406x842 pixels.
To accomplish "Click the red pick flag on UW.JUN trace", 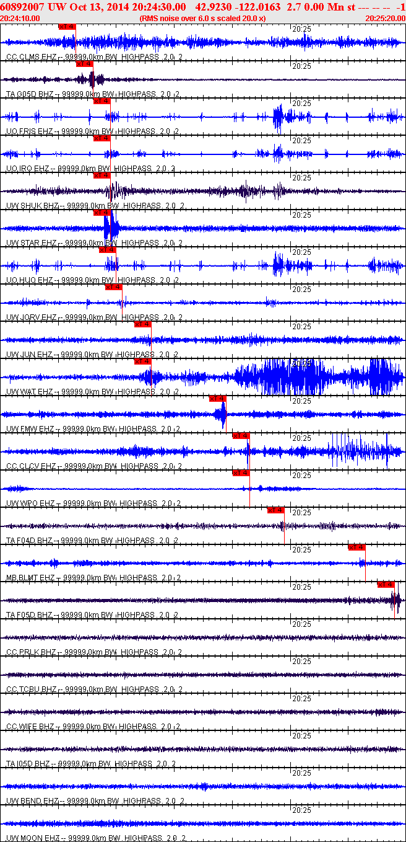I will click(142, 324).
